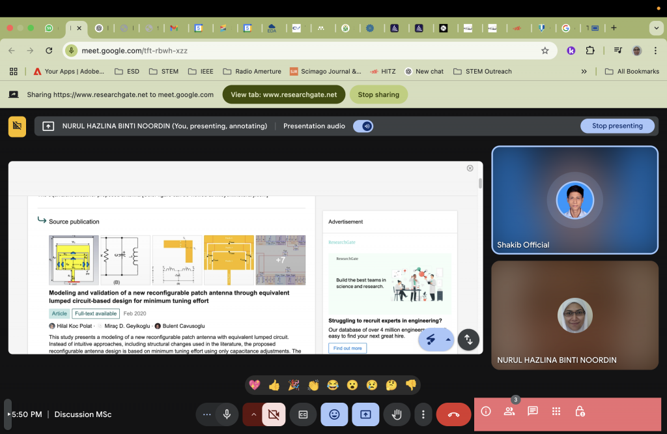Expand the annotation tool options arrow
This screenshot has width=667, height=434.
click(x=448, y=340)
